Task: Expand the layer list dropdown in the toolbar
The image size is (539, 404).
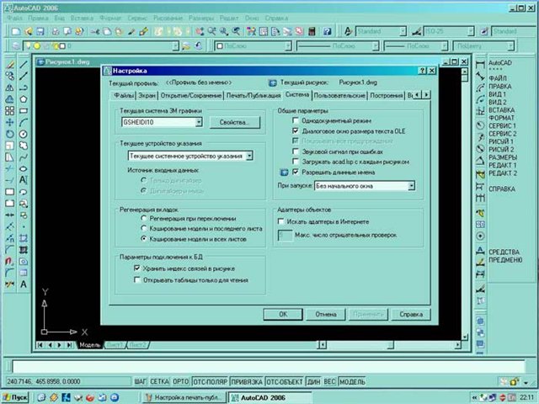Action: (175, 45)
